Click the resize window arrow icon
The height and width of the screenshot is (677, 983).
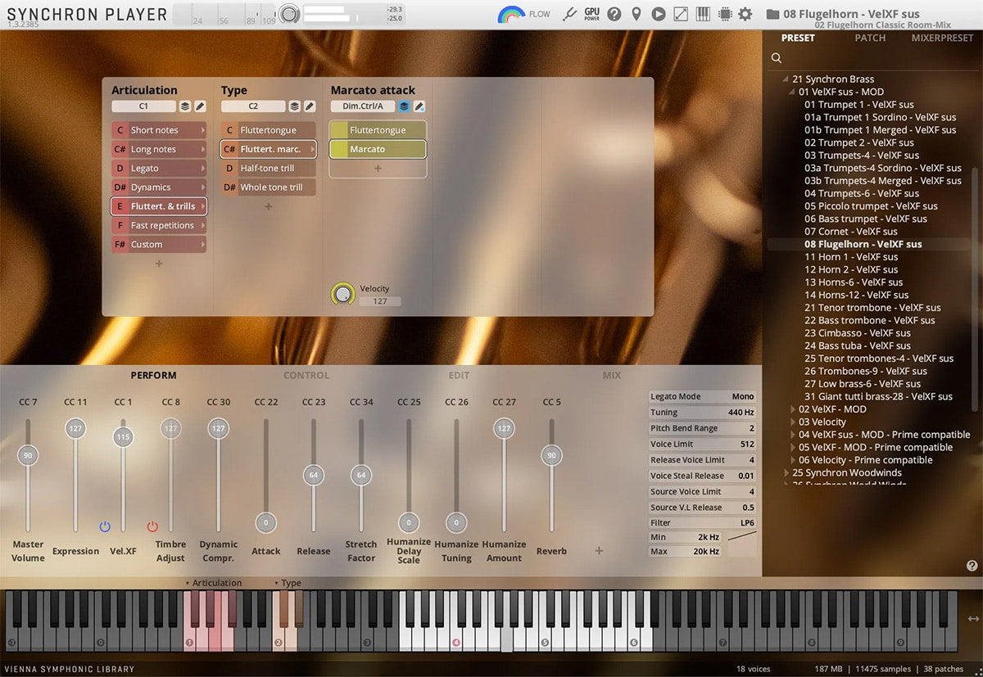681,14
